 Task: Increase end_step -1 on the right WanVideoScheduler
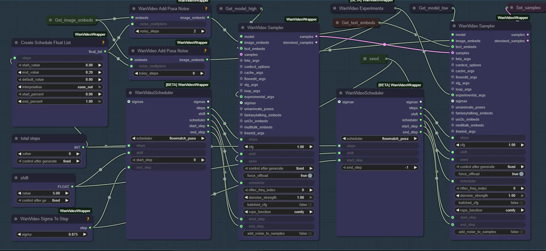pos(415,167)
